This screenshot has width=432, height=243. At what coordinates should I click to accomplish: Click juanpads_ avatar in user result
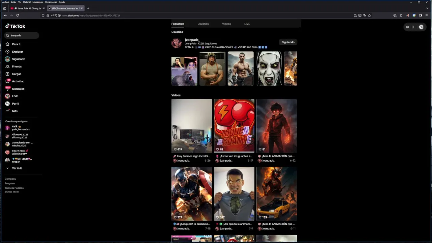tap(177, 43)
